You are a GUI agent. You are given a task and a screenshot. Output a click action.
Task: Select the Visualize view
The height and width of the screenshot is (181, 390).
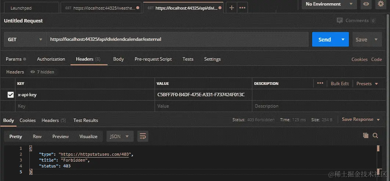coord(88,136)
